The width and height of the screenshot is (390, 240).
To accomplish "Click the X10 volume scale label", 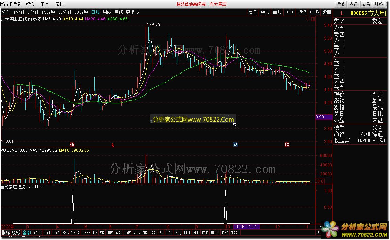I will click(x=320, y=181).
